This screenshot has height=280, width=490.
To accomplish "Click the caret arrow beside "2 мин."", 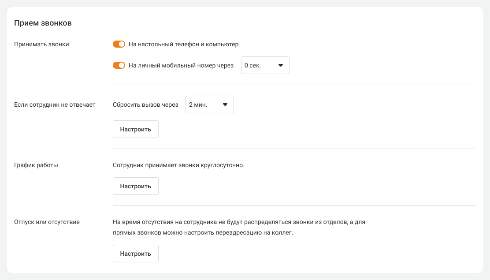I will coord(225,105).
